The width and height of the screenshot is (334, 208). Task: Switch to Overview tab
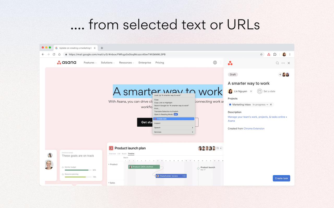pyautogui.click(x=112, y=154)
